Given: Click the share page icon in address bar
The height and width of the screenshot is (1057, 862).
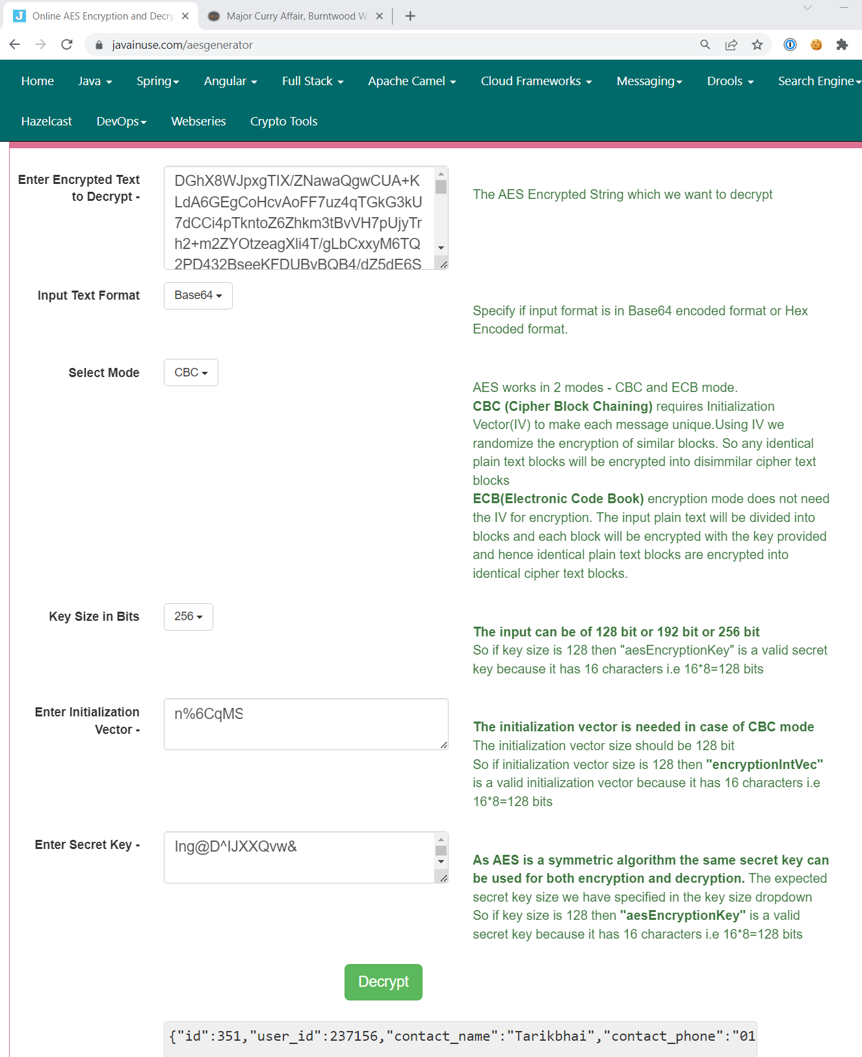Looking at the screenshot, I should [731, 44].
